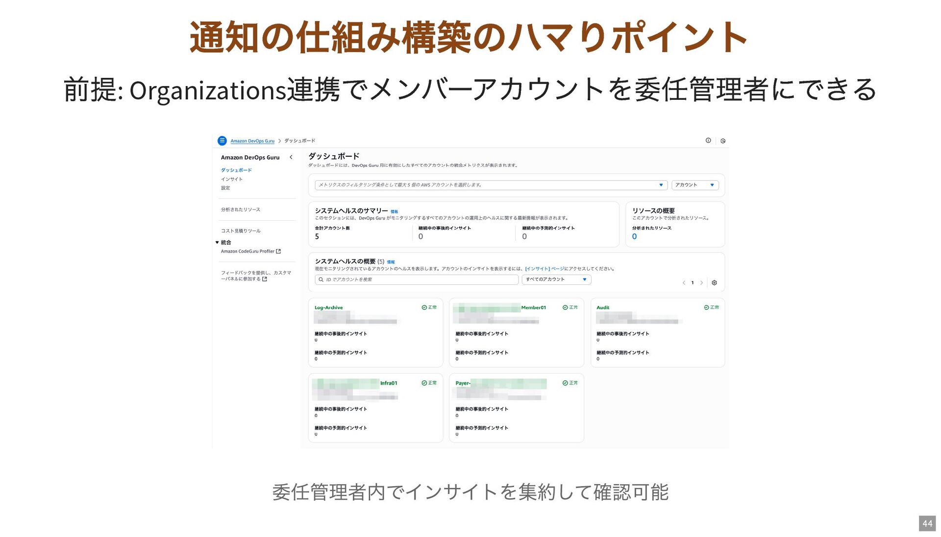Open the すべてのアカウント filter dropdown
The width and height of the screenshot is (941, 537).
point(556,280)
